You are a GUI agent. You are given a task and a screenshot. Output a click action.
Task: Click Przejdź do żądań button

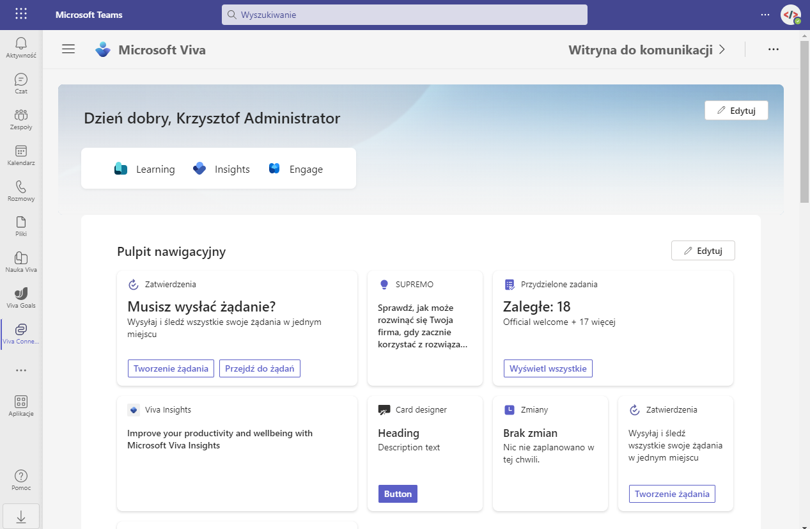[x=260, y=368]
